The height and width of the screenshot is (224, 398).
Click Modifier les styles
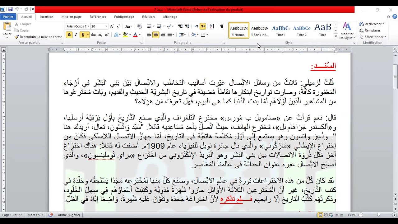pos(347,31)
